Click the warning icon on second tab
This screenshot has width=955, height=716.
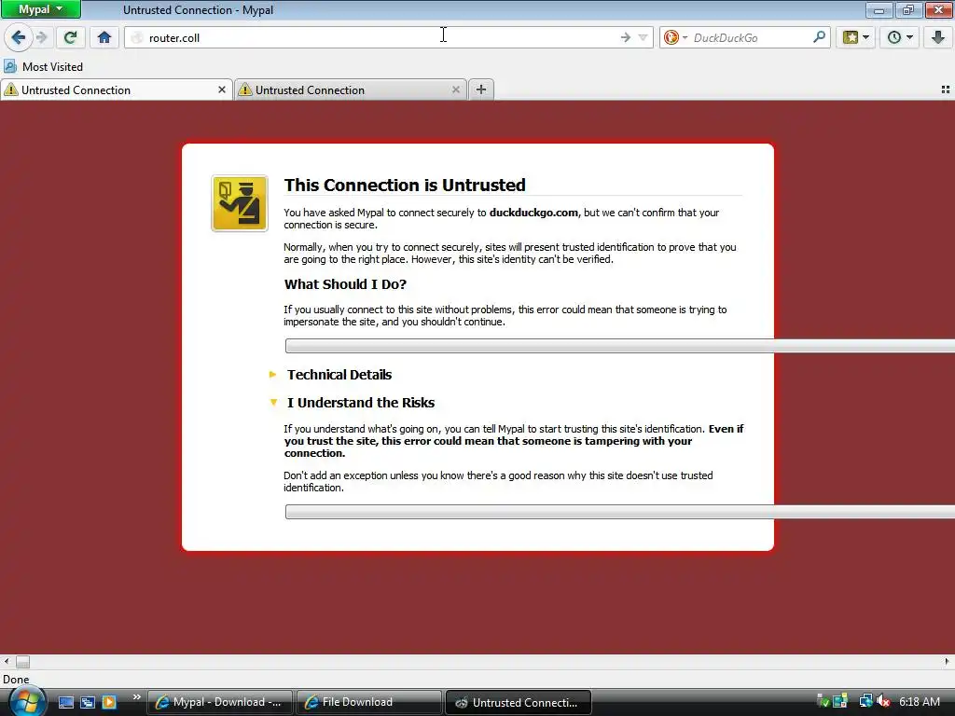[245, 90]
